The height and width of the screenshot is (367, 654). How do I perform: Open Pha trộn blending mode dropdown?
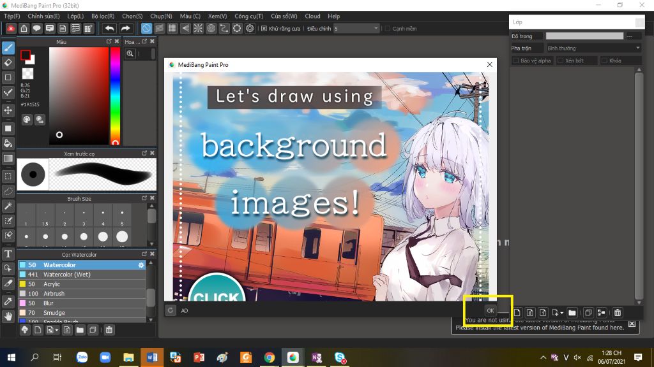point(593,48)
